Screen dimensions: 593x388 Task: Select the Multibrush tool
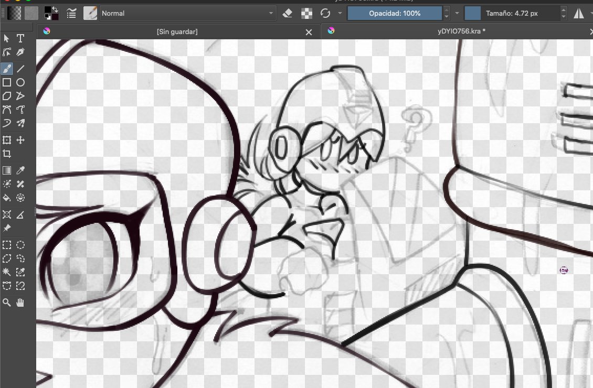coord(20,123)
